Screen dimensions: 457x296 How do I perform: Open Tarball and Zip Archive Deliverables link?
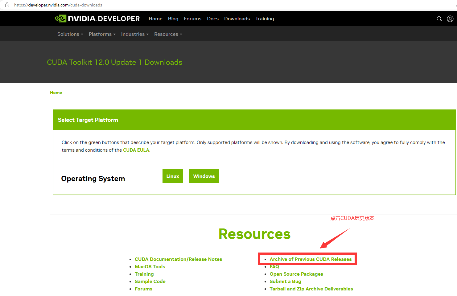pos(311,289)
